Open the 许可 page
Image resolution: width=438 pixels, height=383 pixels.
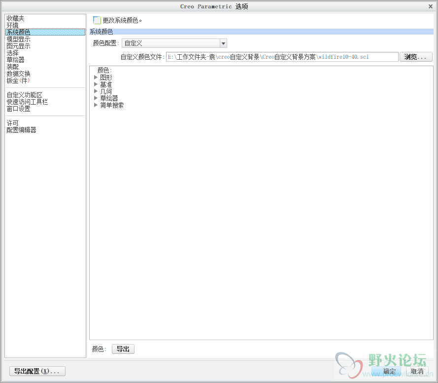tap(12, 123)
